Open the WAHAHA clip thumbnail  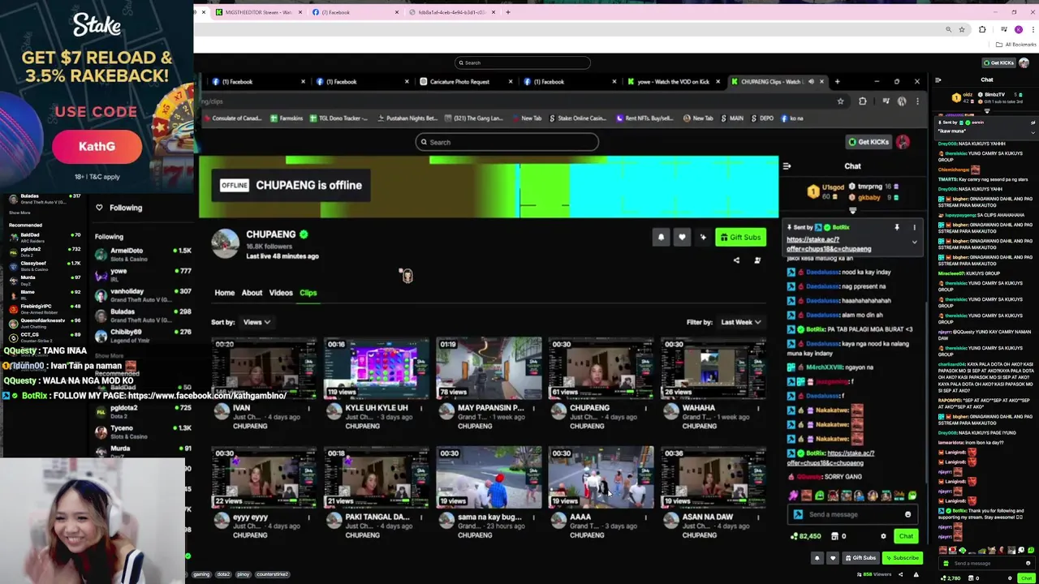[x=713, y=368]
